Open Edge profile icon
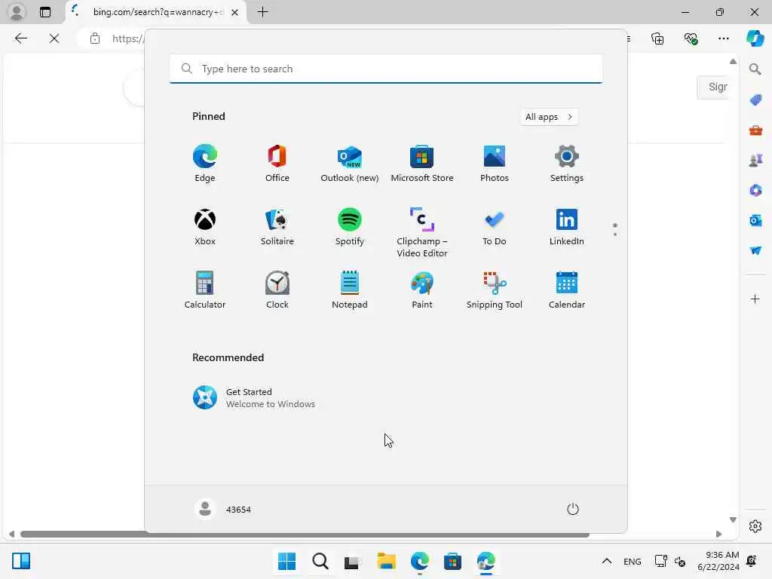 [x=17, y=12]
